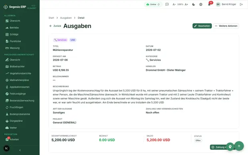Open the Vegetationsberichte trend icon
The height and width of the screenshot is (155, 248).
click(7, 74)
